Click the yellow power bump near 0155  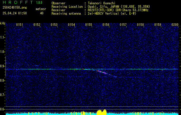point(83,113)
